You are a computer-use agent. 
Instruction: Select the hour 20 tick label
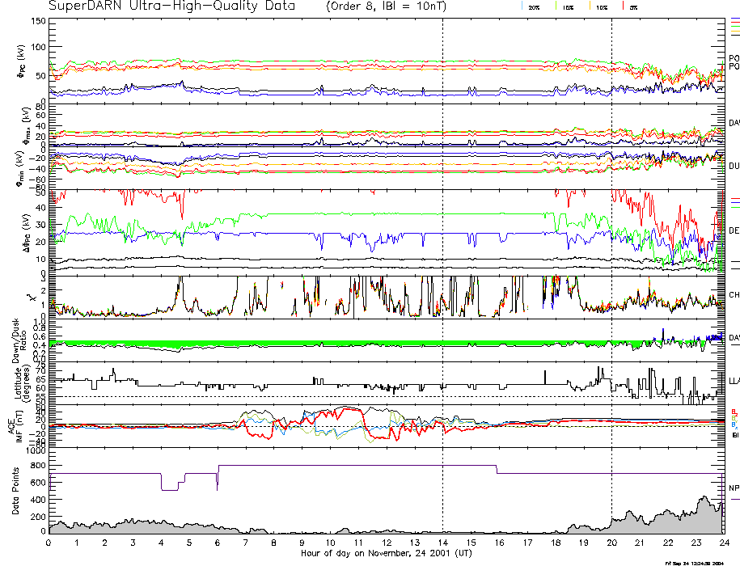tap(611, 544)
